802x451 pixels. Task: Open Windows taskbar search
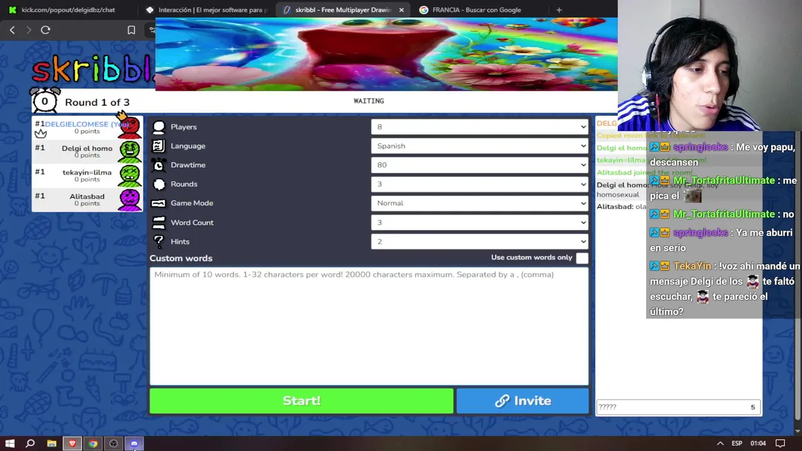click(30, 443)
